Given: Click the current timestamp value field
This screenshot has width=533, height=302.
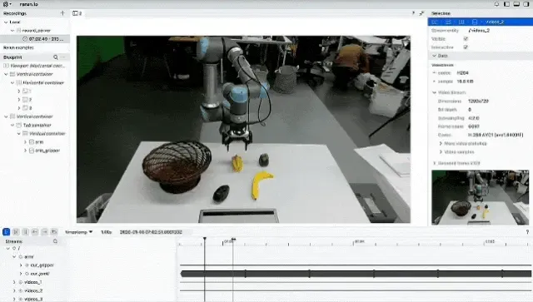Looking at the screenshot, I should pyautogui.click(x=151, y=232).
